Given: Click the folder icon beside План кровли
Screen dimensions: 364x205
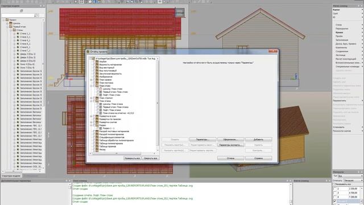Looking at the screenshot, I should coord(97,80).
